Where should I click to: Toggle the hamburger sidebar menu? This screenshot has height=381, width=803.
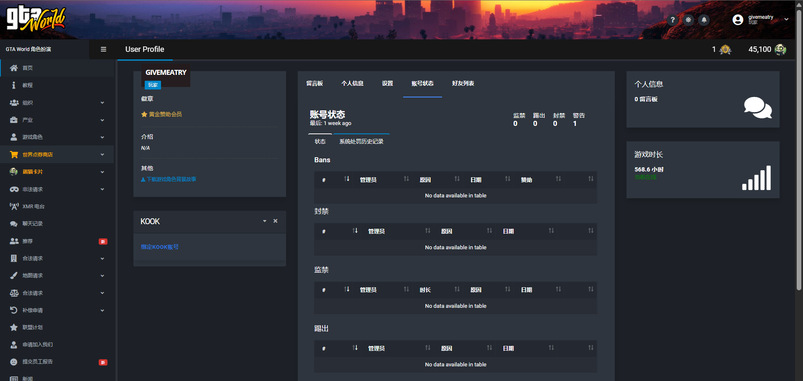(x=103, y=49)
